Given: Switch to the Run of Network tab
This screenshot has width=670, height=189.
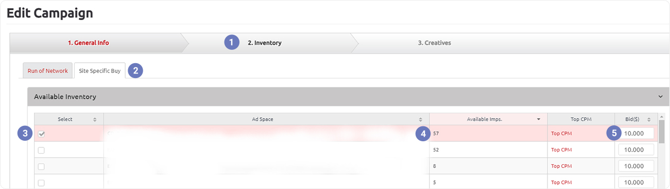Looking at the screenshot, I should coord(47,71).
